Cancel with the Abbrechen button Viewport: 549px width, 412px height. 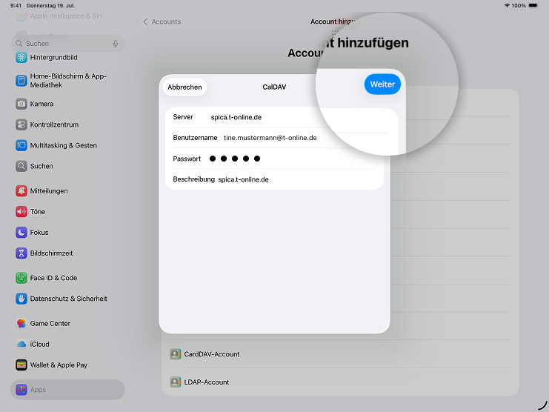click(184, 87)
